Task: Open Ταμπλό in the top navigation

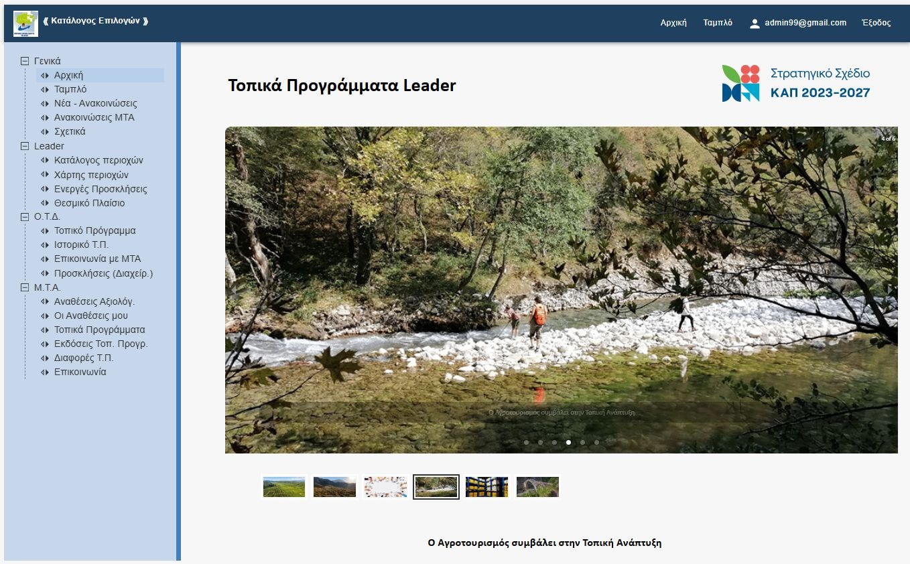Action: point(718,23)
